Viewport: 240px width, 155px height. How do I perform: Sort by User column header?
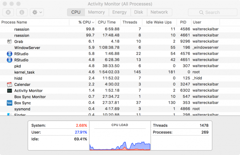205,22
